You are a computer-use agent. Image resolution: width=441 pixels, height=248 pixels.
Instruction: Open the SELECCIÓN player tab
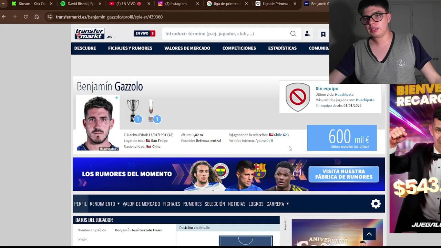tap(215, 204)
